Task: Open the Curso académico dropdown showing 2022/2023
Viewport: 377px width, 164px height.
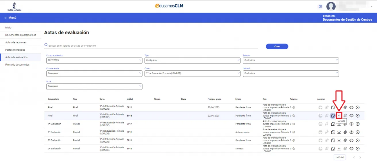Action: (94, 60)
